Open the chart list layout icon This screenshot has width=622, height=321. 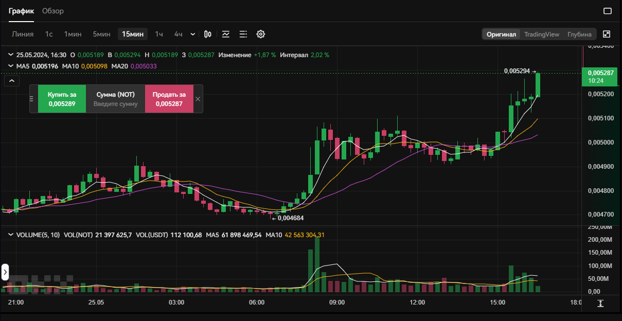tap(243, 34)
